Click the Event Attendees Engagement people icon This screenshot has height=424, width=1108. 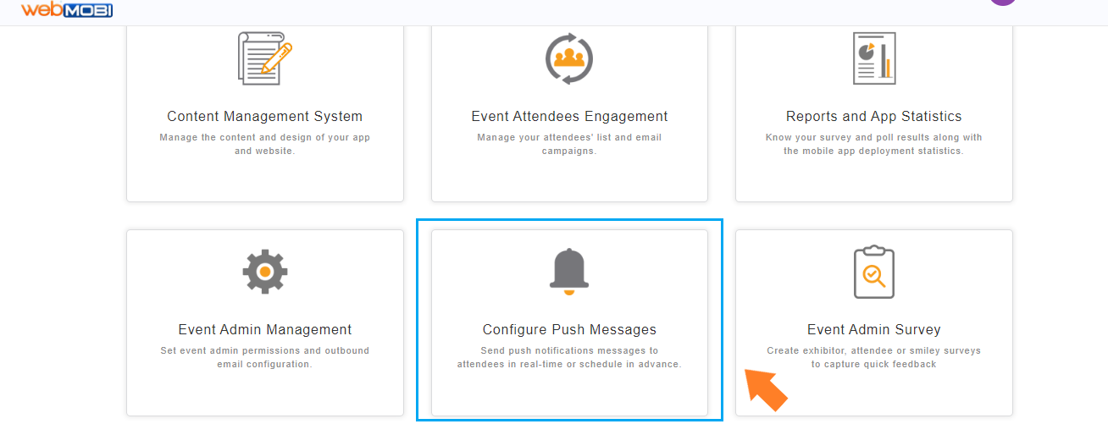click(569, 58)
